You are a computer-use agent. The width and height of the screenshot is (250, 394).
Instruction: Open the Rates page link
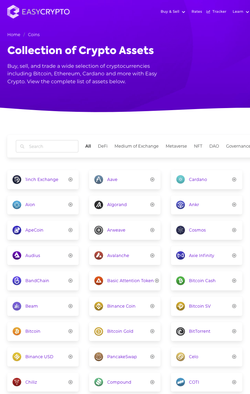point(197,11)
